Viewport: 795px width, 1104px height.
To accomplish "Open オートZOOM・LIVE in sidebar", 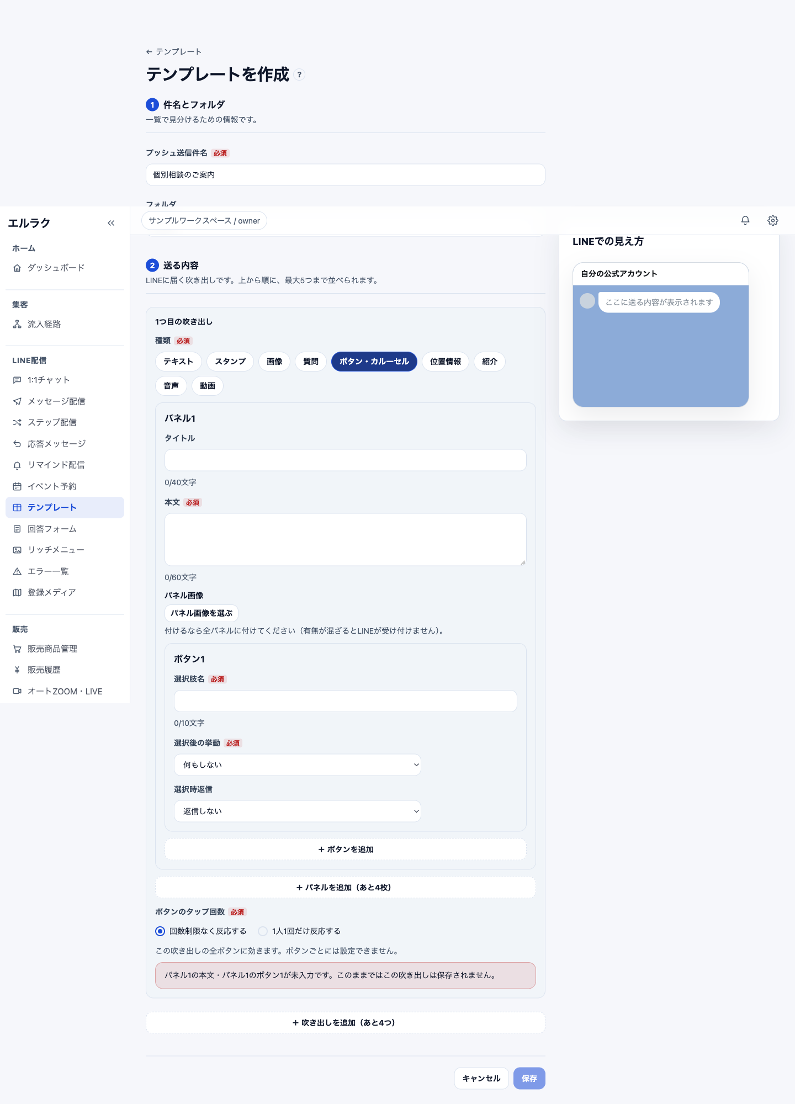I will (x=65, y=691).
